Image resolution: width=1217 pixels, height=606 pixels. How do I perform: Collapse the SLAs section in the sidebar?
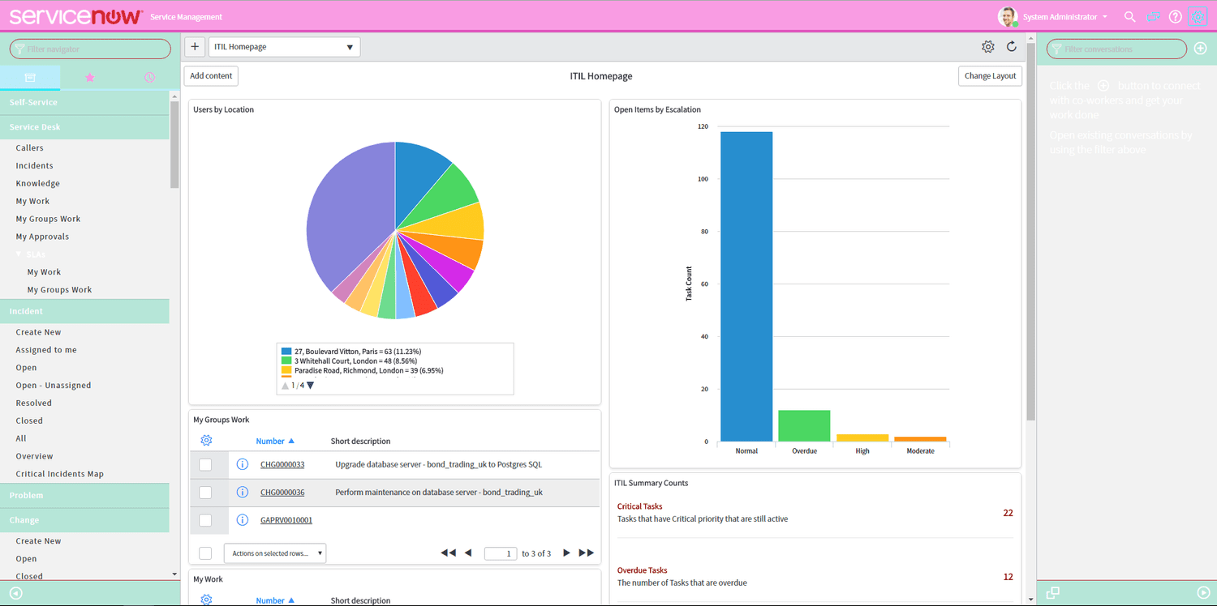click(19, 254)
